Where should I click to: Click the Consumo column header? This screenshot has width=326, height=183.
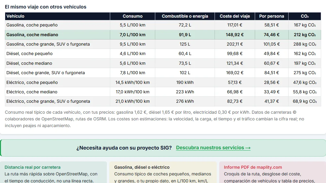(133, 16)
